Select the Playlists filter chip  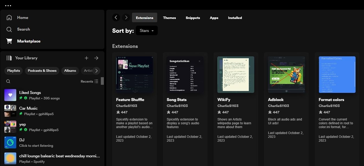point(13,71)
